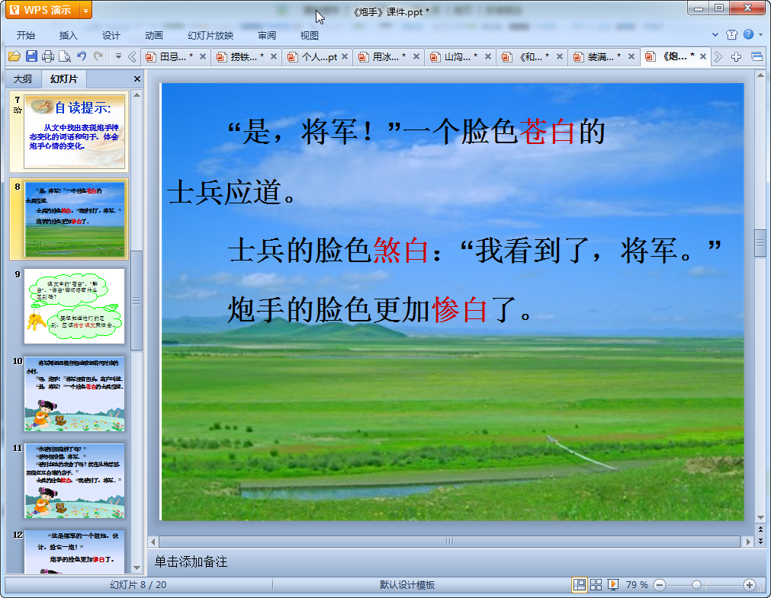
Task: Click the notes field 单击添加备注
Action: (191, 562)
